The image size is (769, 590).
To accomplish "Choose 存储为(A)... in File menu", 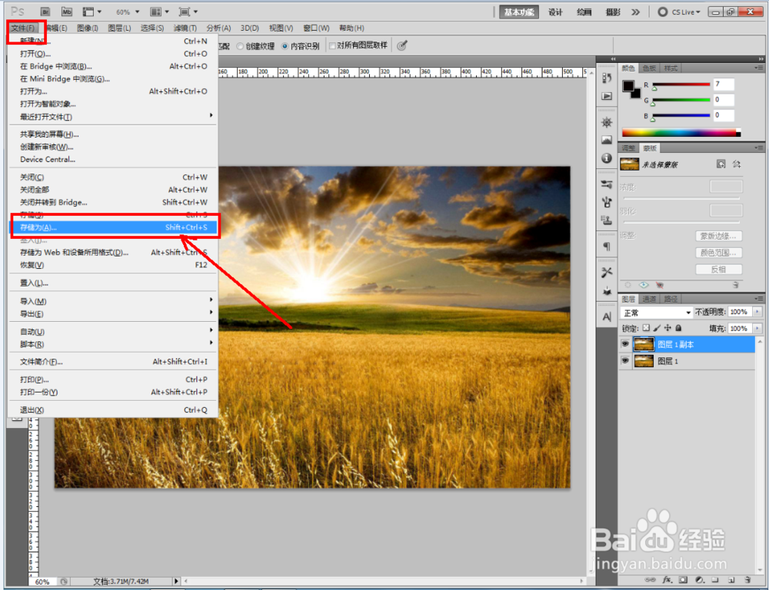I will point(113,227).
